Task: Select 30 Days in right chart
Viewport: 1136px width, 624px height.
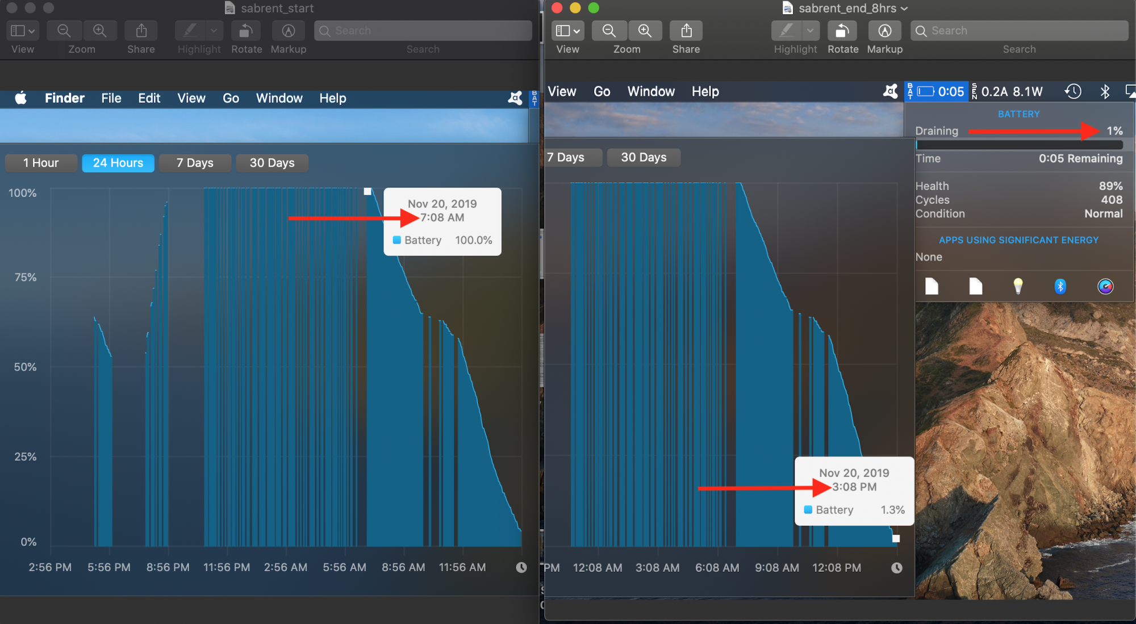Action: tap(643, 157)
